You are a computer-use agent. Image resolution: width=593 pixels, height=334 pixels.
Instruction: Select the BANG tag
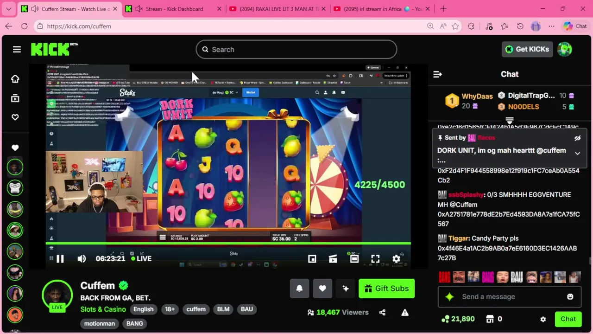(x=135, y=323)
